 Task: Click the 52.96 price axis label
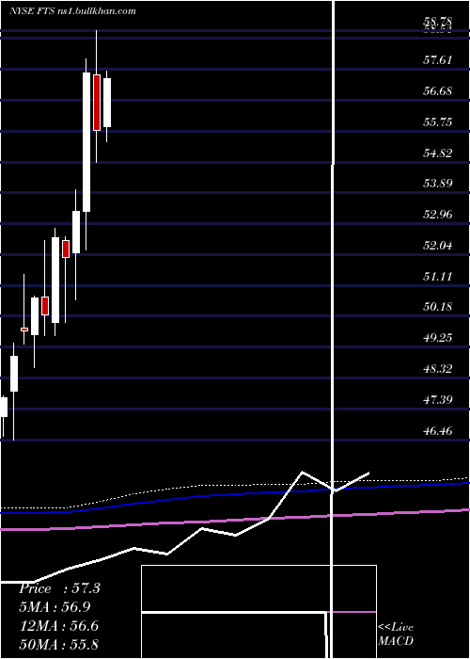coord(437,215)
